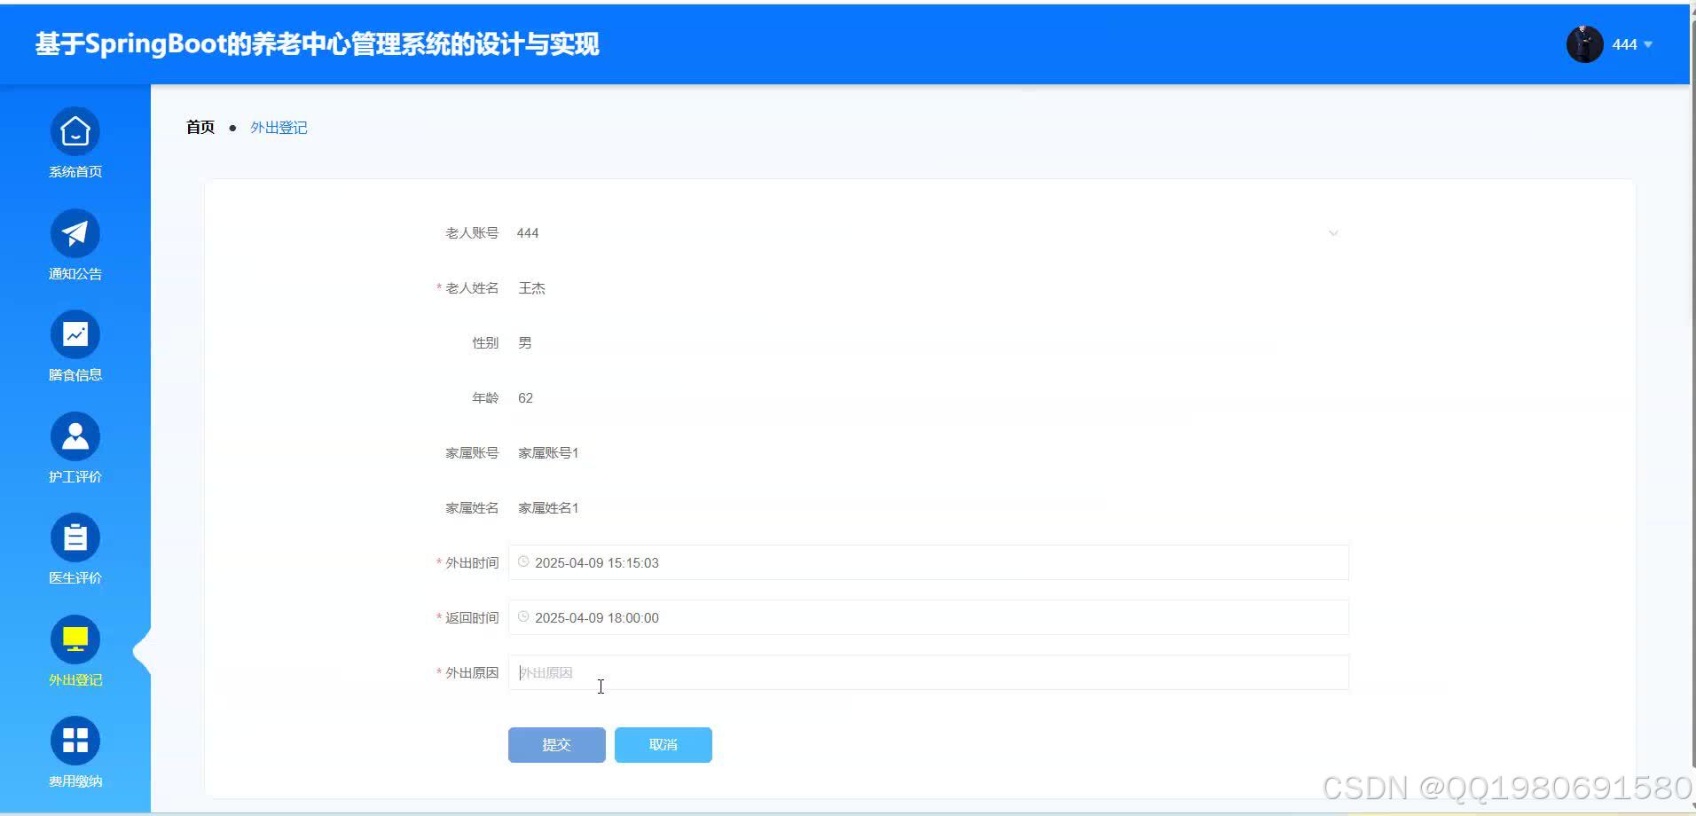The height and width of the screenshot is (816, 1696).
Task: Click the user avatar in the header
Action: [1585, 43]
